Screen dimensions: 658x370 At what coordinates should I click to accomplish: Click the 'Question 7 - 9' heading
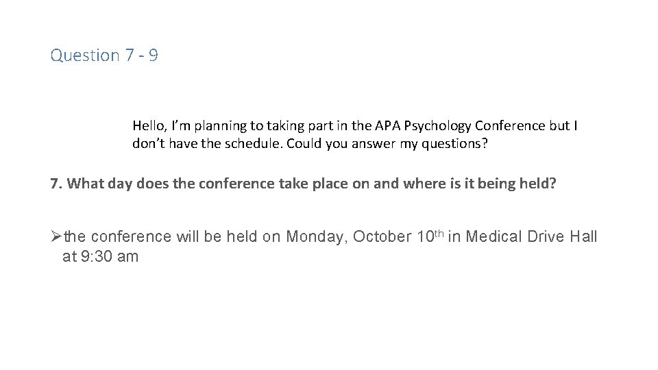click(x=104, y=56)
